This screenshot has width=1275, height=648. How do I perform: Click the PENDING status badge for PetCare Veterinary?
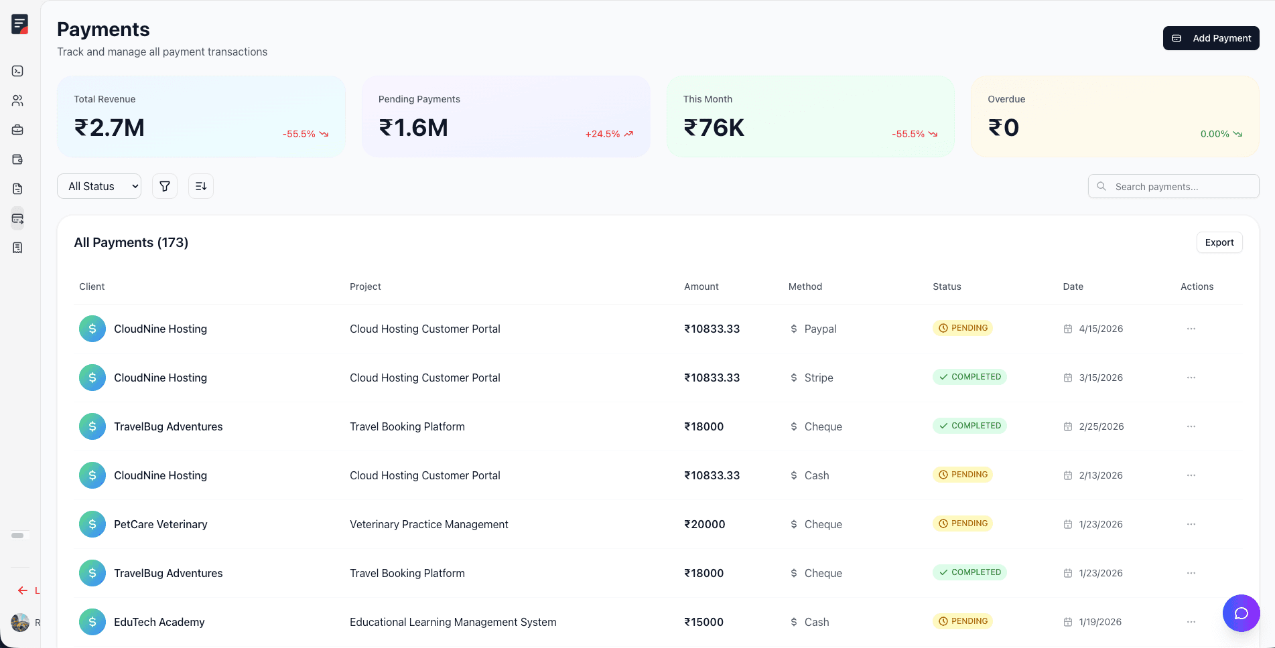coord(963,523)
